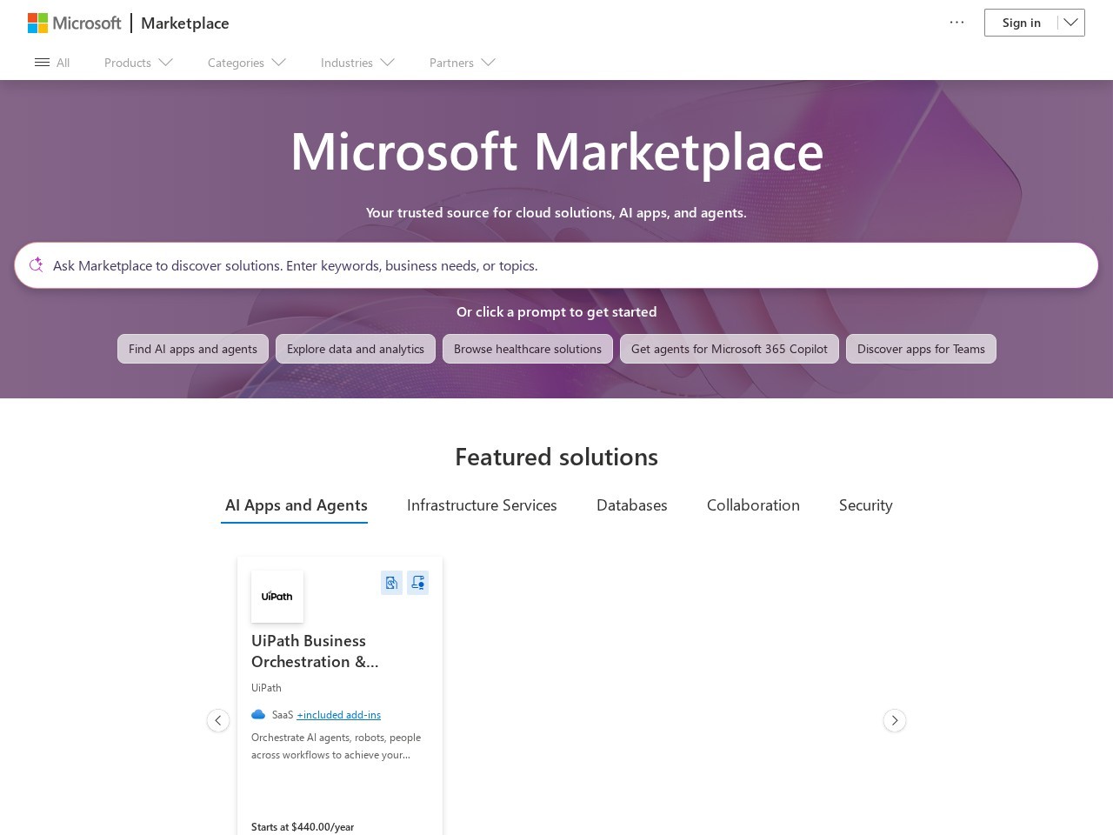The width and height of the screenshot is (1113, 835).
Task: Focus the Ask Marketplace search field
Action: [x=556, y=265]
